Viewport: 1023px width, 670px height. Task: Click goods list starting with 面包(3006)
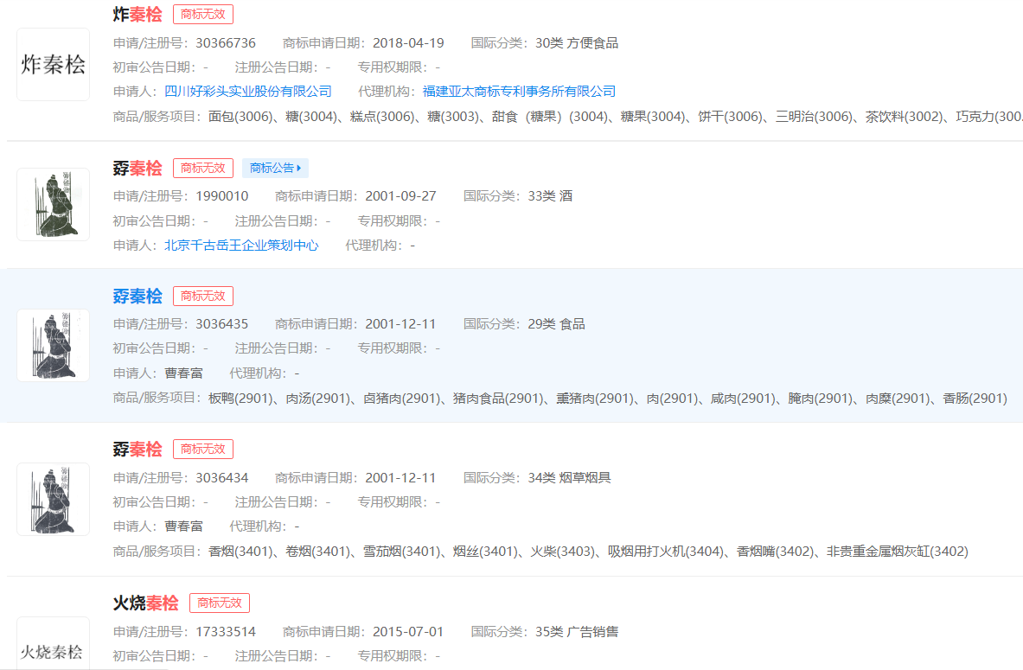[615, 117]
